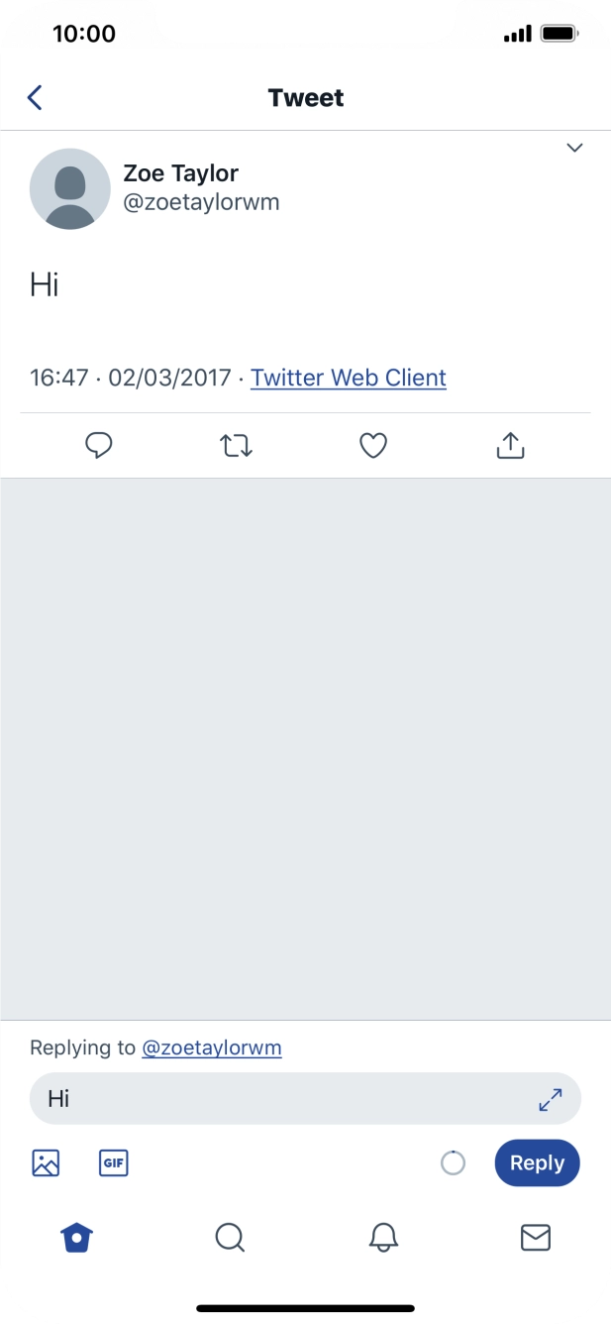Go back with the back chevron
611x1324 pixels.
point(34,97)
